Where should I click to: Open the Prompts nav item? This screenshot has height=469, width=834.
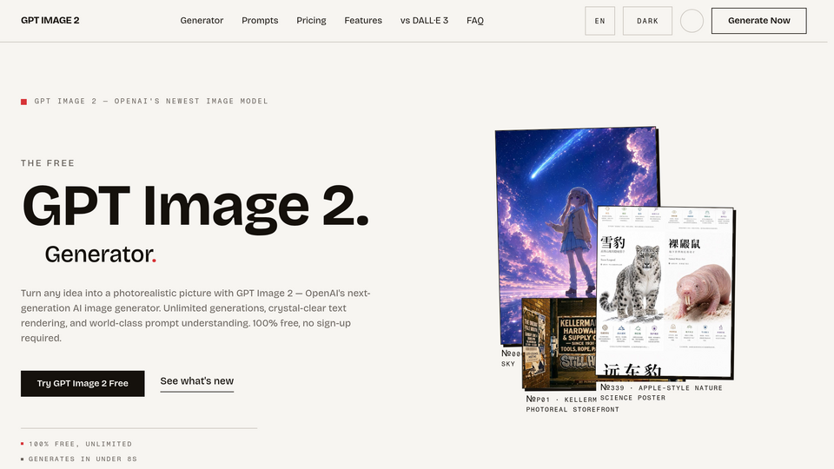260,20
